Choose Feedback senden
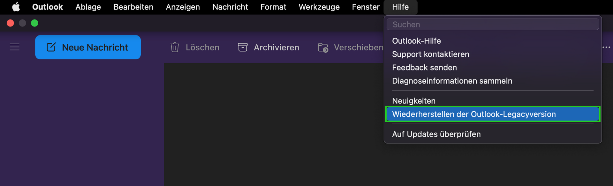This screenshot has height=186, width=613. point(493,68)
